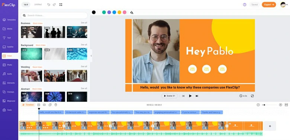Click the orange Export button
Image resolution: width=290 pixels, height=140 pixels.
click(269, 4)
